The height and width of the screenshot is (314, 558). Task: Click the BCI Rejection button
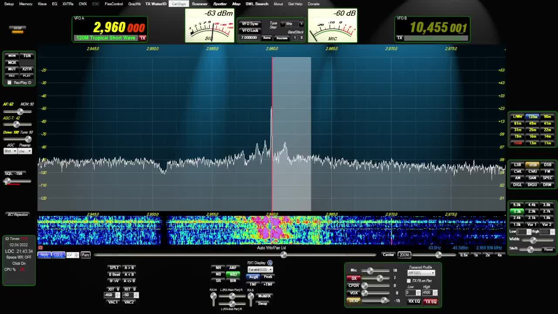[x=17, y=215]
